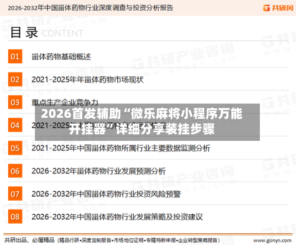Select the orange 01 chapter badge
Screen dimensions: 296x245
click(15, 56)
